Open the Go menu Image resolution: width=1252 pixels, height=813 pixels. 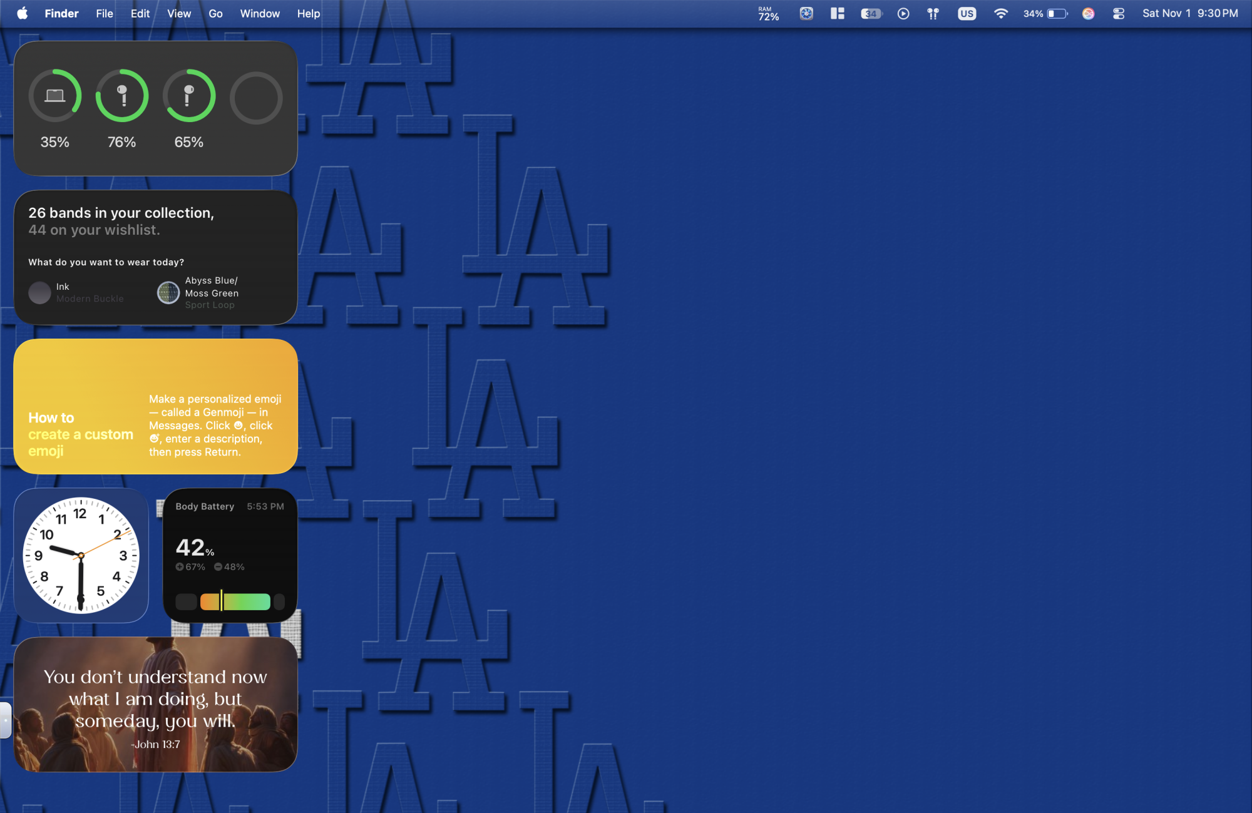215,13
